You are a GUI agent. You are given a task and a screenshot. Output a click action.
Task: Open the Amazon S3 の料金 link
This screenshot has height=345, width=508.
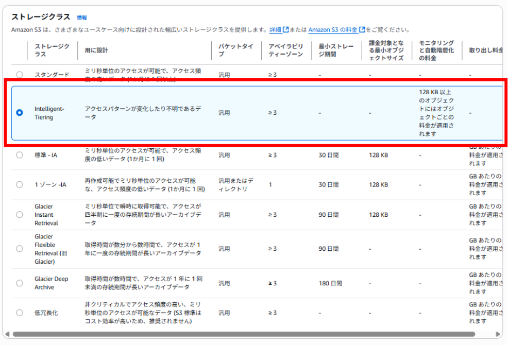[333, 30]
